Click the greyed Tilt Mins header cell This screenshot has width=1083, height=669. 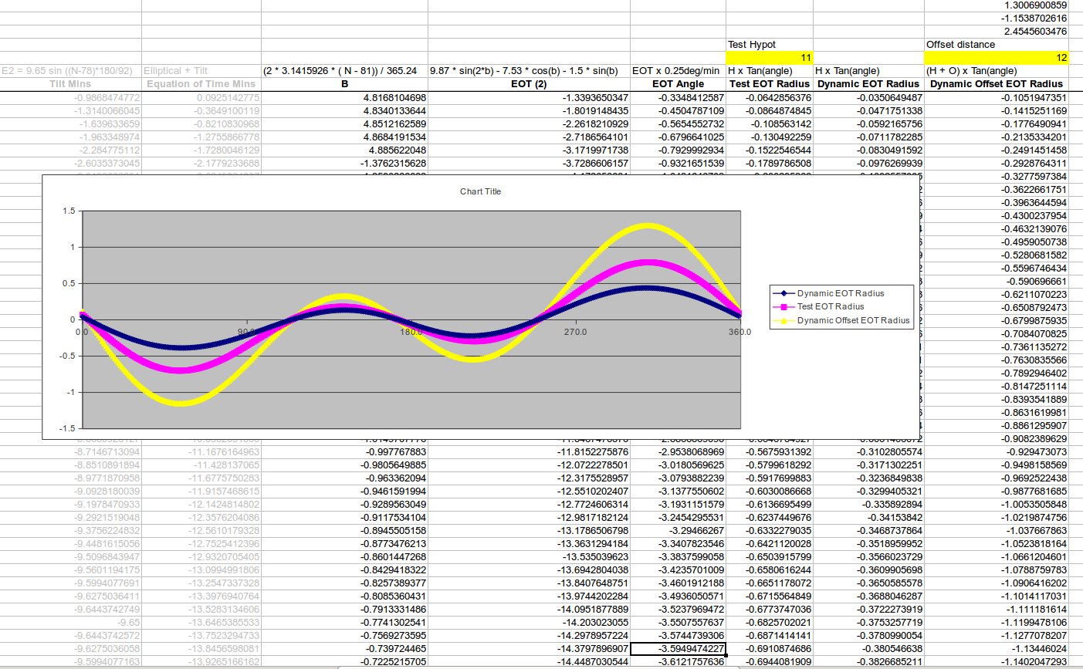(x=70, y=84)
